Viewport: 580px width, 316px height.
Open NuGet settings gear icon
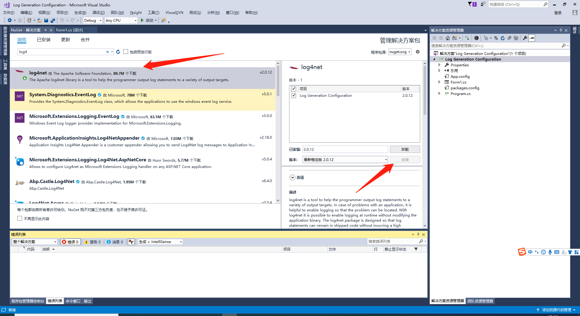coord(418,52)
